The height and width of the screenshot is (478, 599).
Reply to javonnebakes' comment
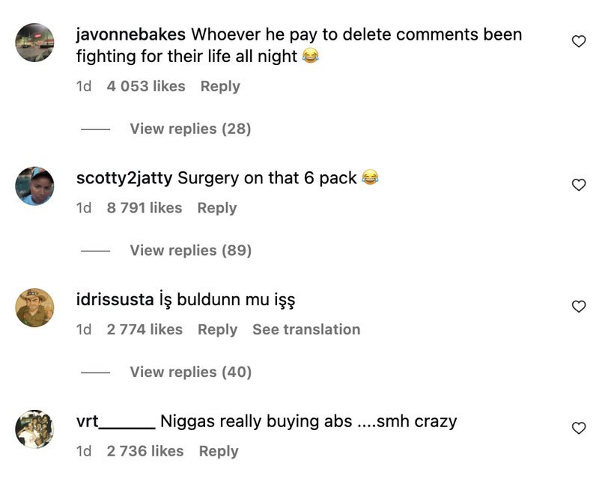pyautogui.click(x=220, y=86)
